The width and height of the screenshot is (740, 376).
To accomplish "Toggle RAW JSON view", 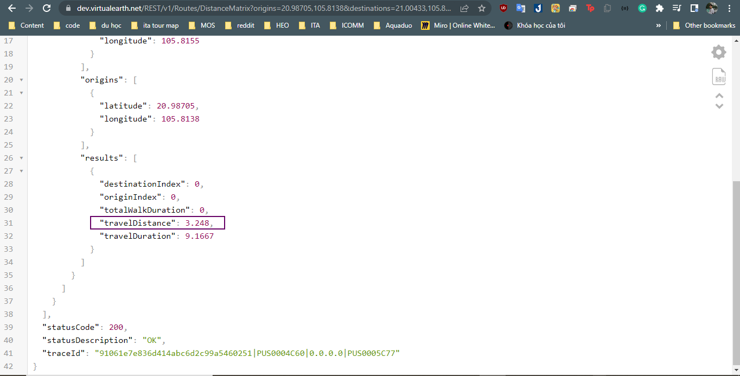I will click(719, 77).
